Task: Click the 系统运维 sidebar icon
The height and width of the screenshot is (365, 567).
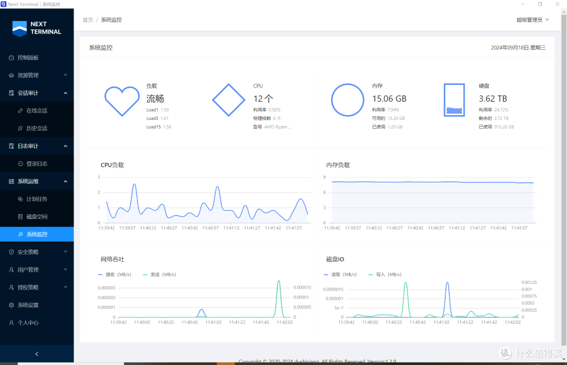Action: click(x=12, y=181)
